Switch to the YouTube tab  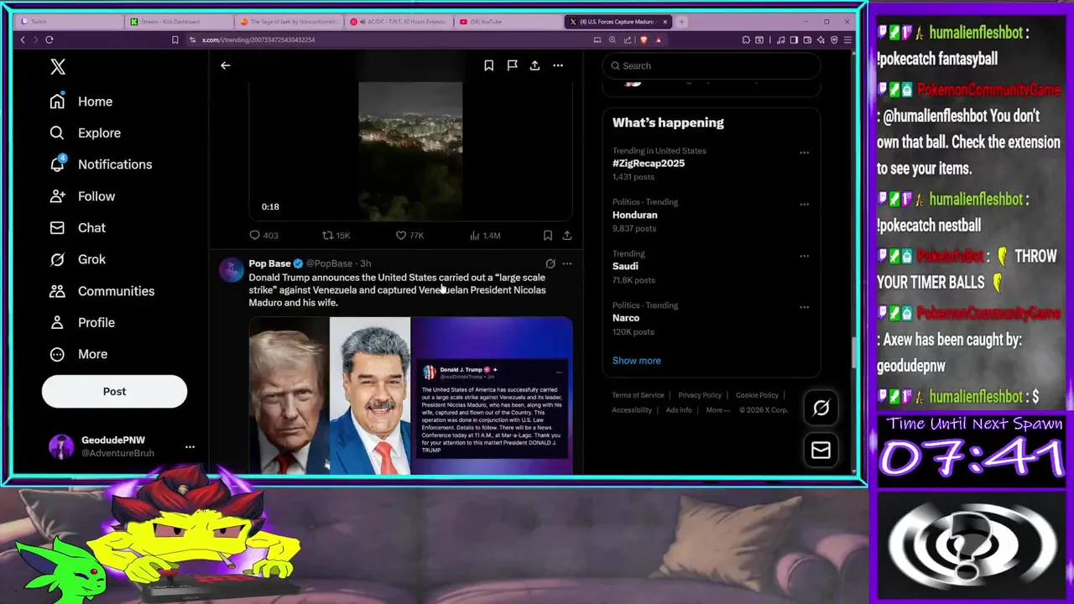509,22
